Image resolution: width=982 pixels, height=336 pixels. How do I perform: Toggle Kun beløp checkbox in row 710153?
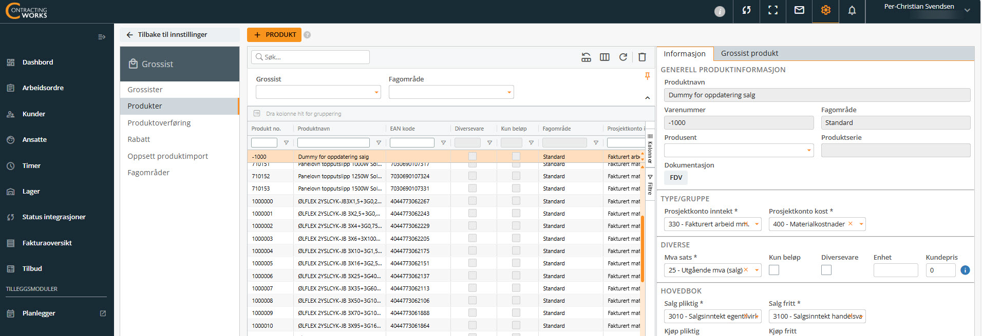[x=516, y=188]
